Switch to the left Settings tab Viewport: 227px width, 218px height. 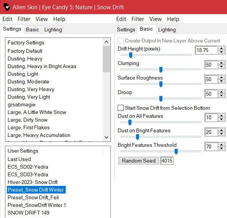12,29
